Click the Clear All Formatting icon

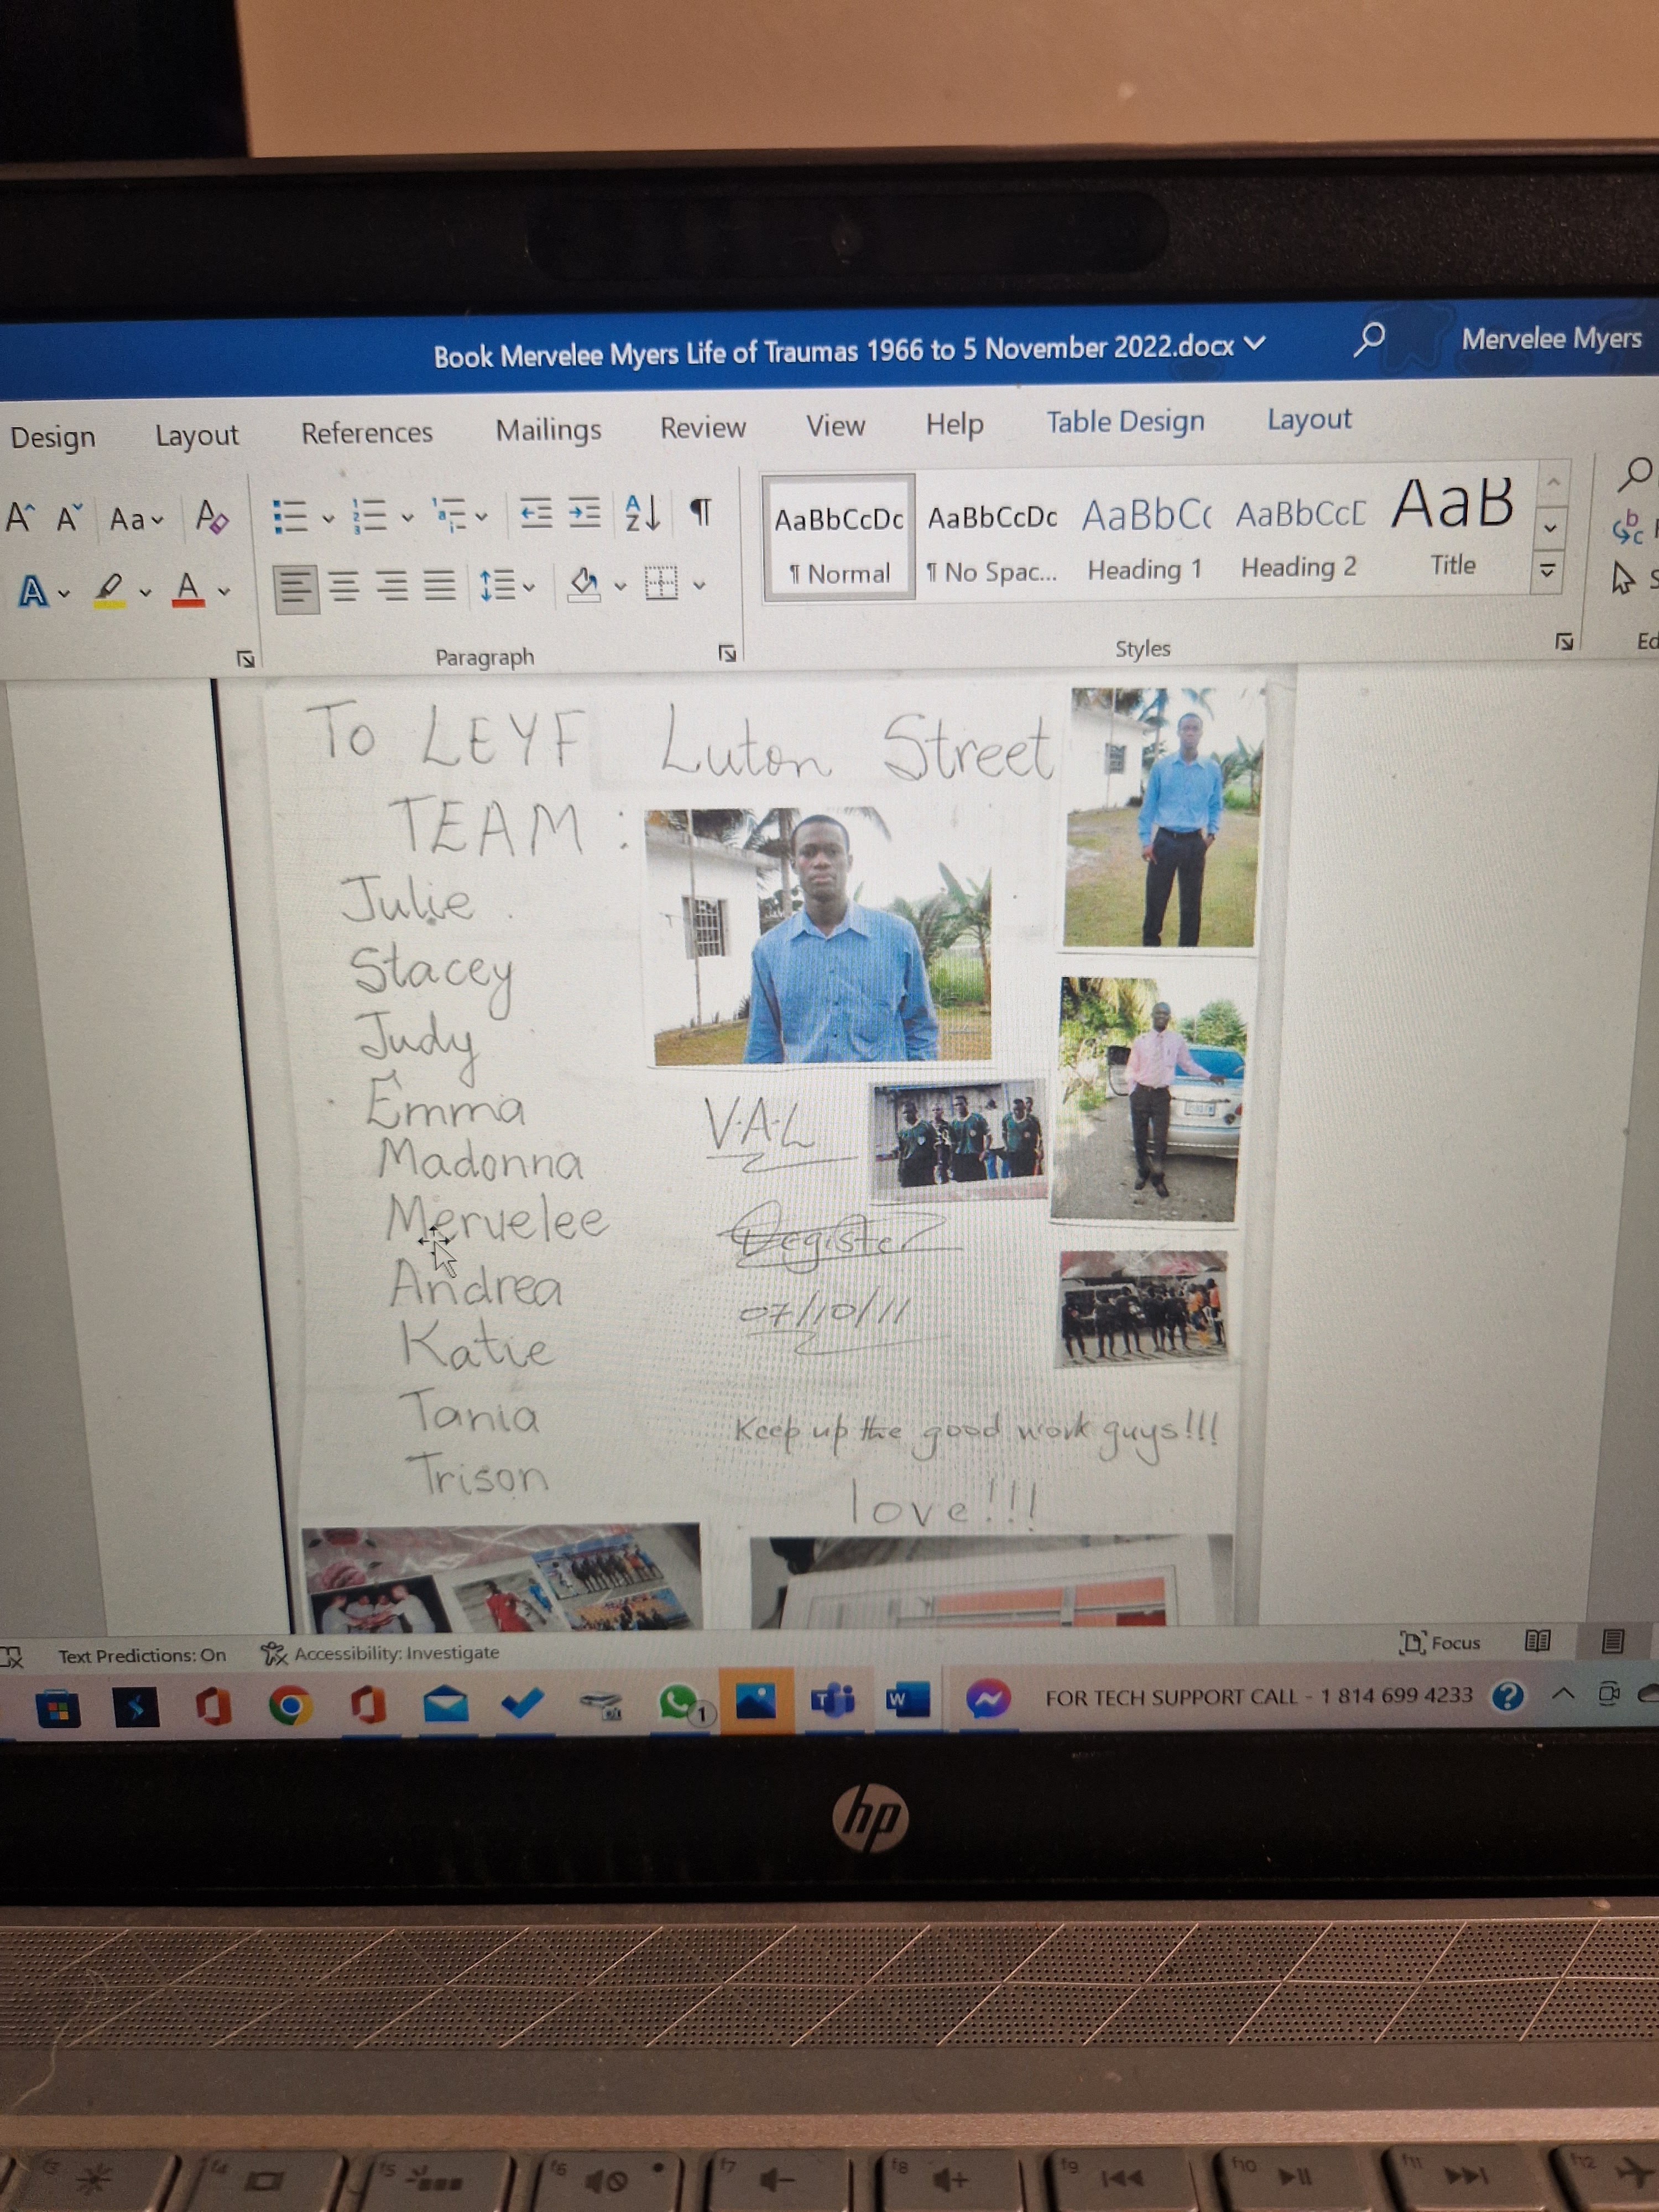coord(212,517)
